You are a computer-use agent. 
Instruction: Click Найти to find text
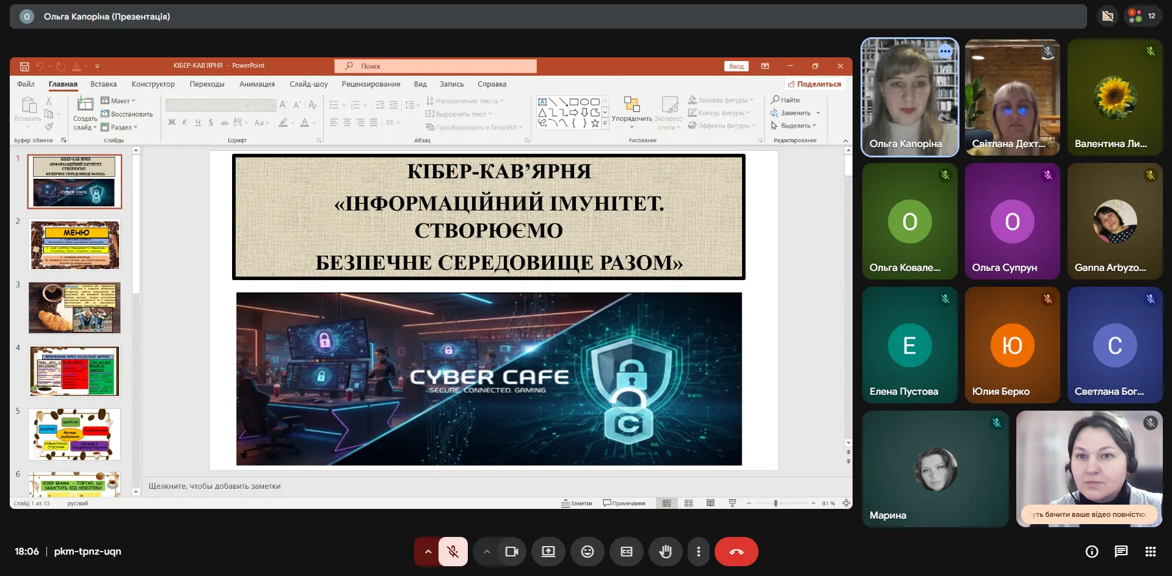pos(786,100)
